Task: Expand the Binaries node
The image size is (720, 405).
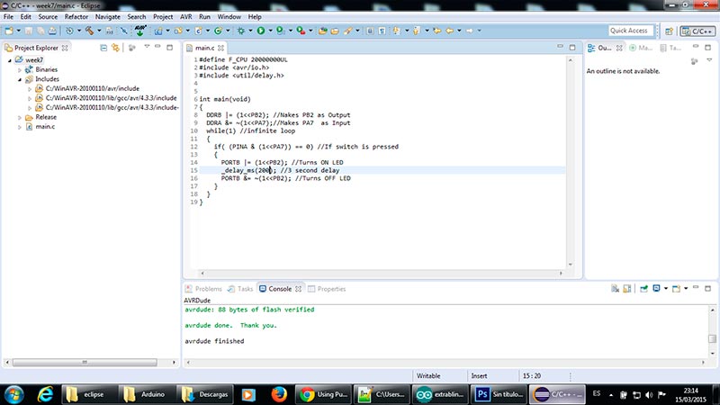Action: pyautogui.click(x=20, y=70)
